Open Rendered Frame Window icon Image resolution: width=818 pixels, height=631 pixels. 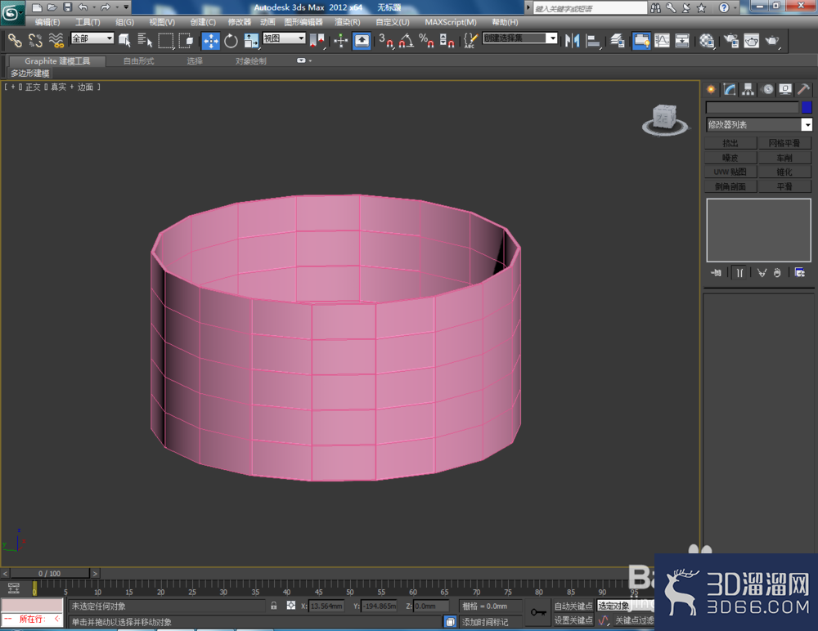[751, 41]
